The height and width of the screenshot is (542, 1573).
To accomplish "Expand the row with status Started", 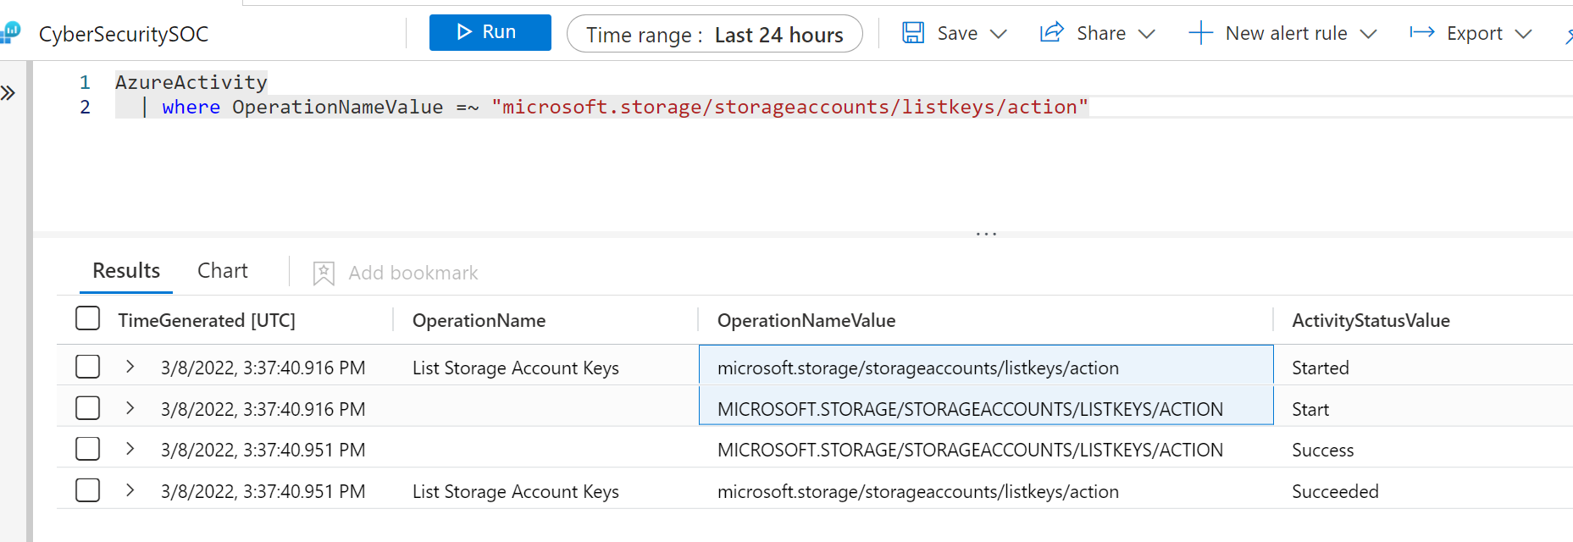I will (130, 366).
